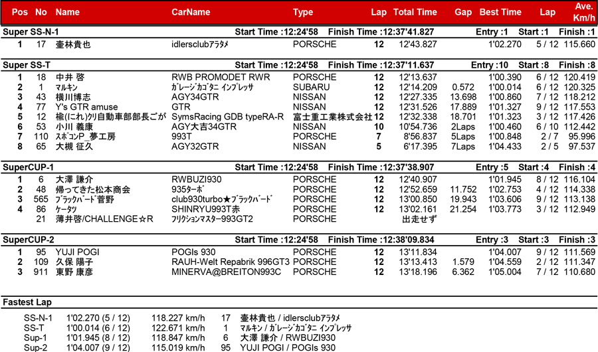Click gap value '2Laps'
Viewport: 598px width, 352px height.
[x=463, y=127]
